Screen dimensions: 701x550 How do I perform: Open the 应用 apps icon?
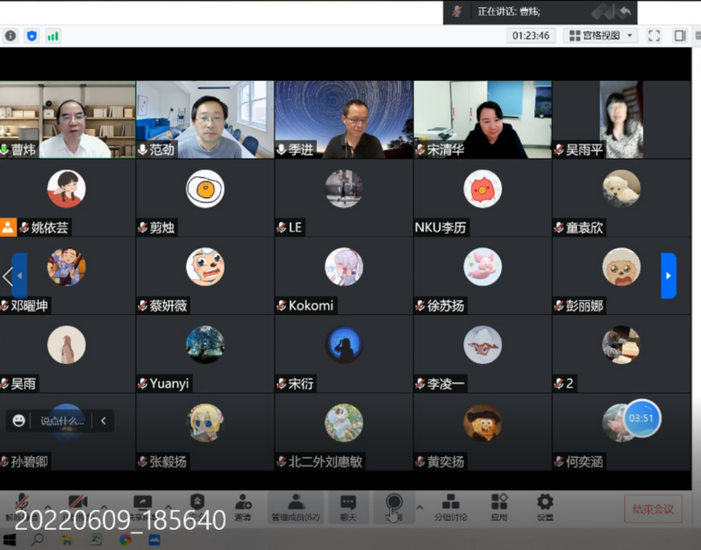click(x=499, y=508)
